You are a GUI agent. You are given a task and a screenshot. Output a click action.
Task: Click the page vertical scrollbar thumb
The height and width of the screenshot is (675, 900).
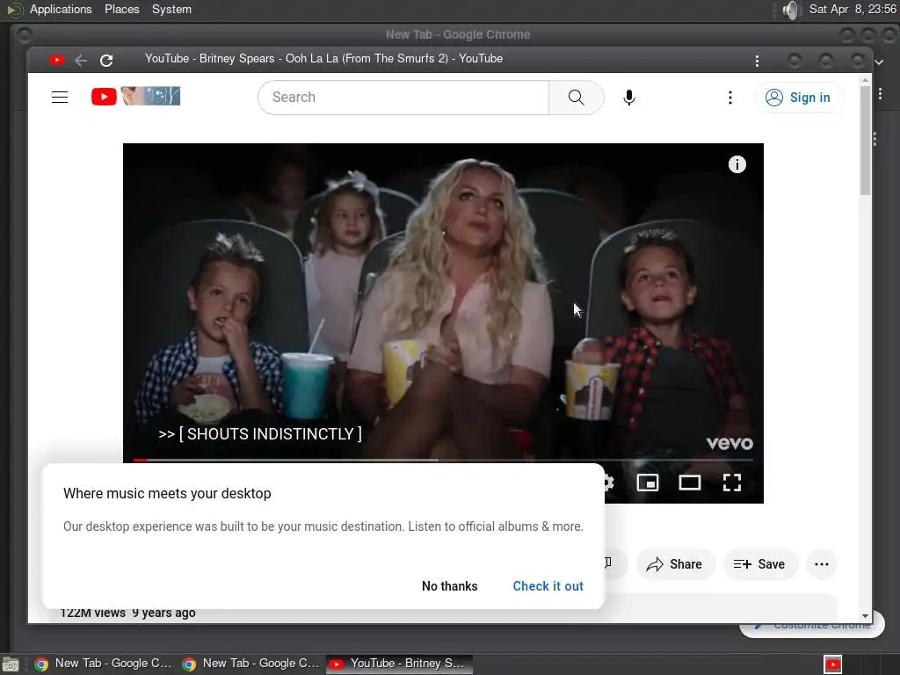[865, 141]
